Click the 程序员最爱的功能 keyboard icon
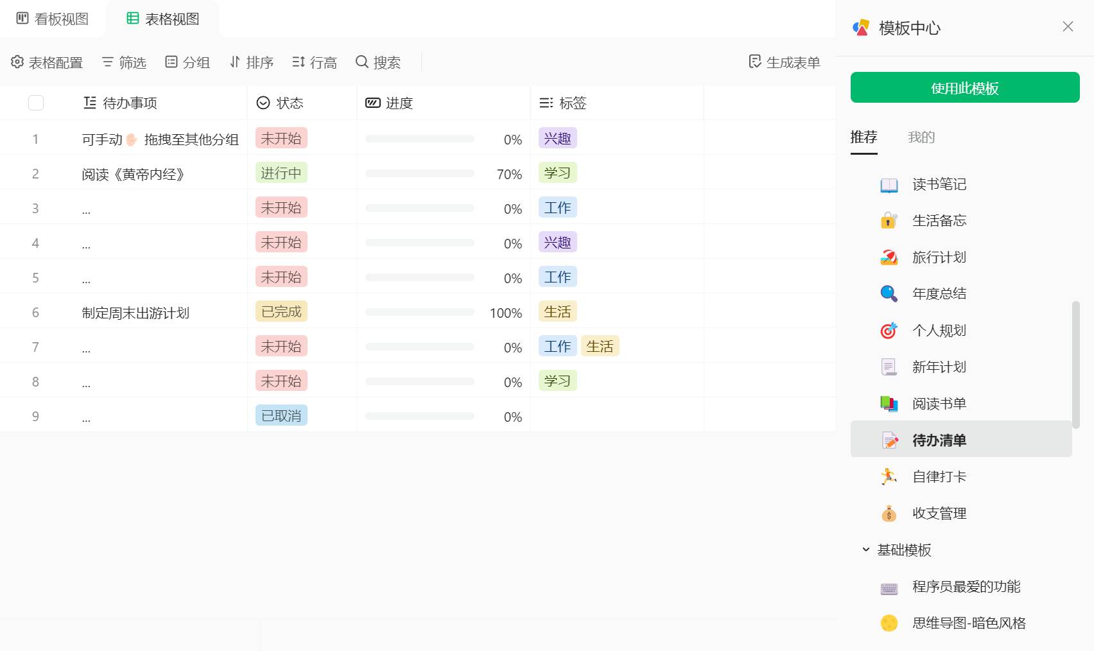Viewport: 1094px width, 651px height. pos(889,588)
